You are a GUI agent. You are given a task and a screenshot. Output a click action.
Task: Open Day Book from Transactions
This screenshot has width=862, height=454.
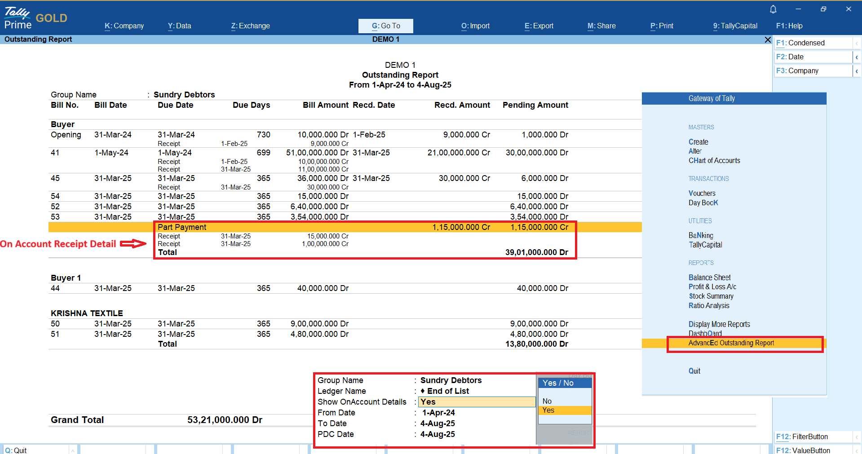pos(703,203)
